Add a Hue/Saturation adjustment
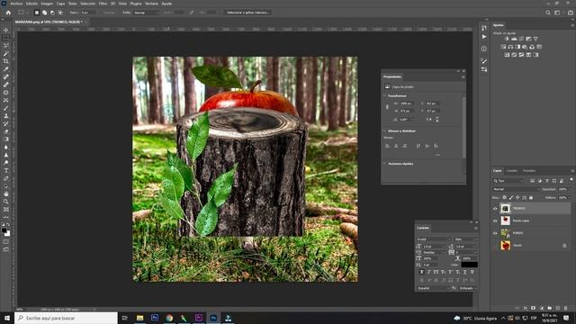This screenshot has width=576, height=324. coord(503,47)
